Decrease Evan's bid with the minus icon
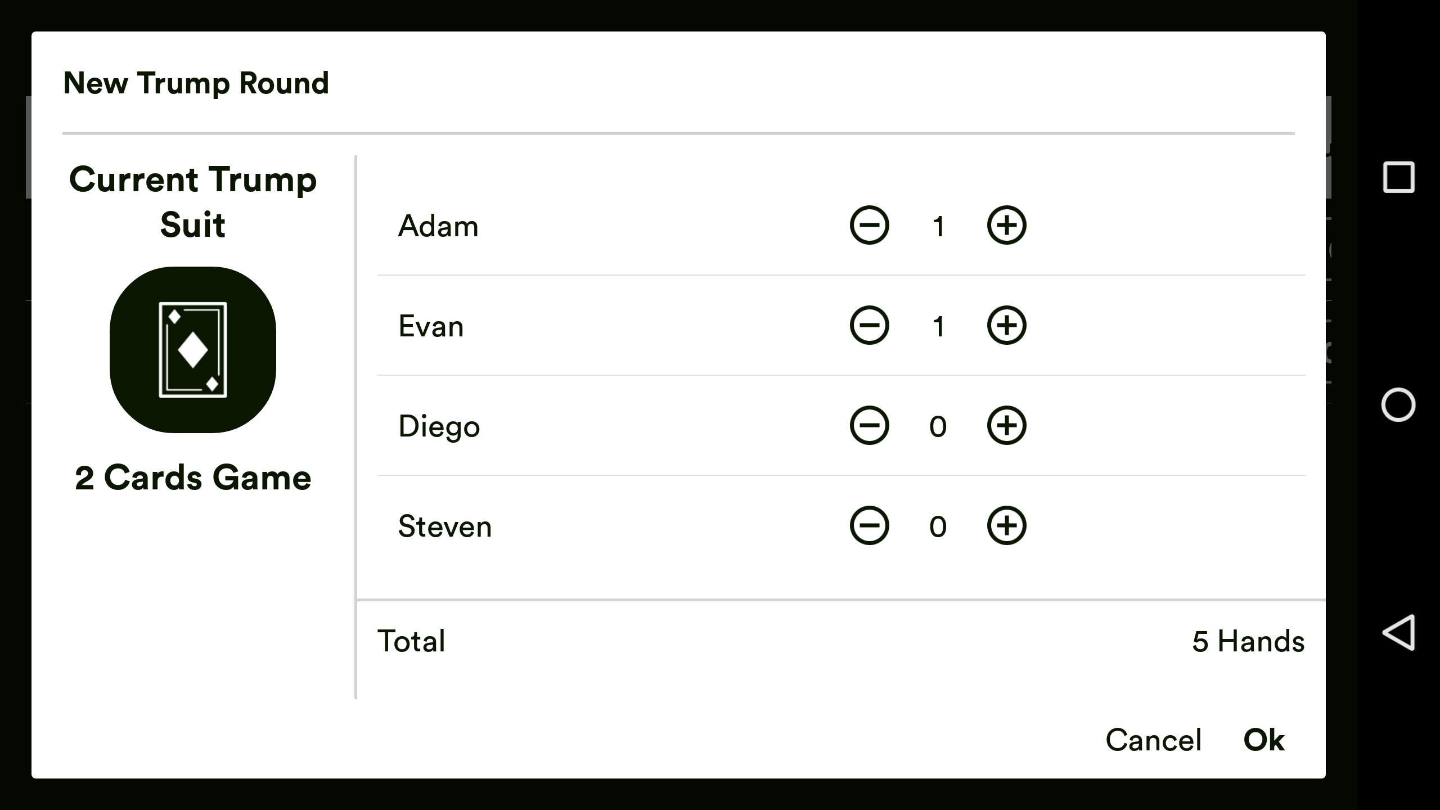 point(869,326)
